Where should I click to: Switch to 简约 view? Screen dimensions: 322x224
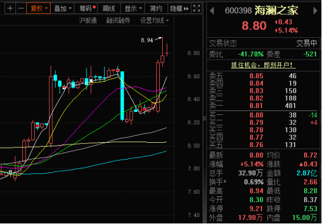click(156, 8)
